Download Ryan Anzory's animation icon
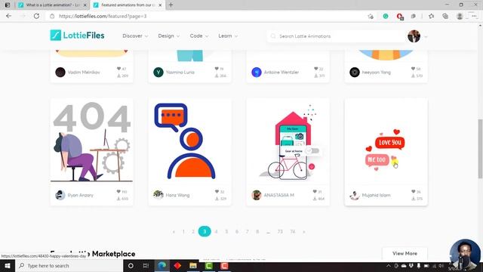Screen dimensions: 483x272 pos(118,199)
